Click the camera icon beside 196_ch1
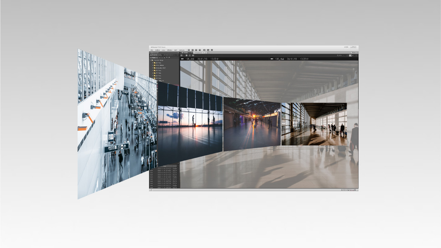This screenshot has width=441, height=248. tap(182, 59)
